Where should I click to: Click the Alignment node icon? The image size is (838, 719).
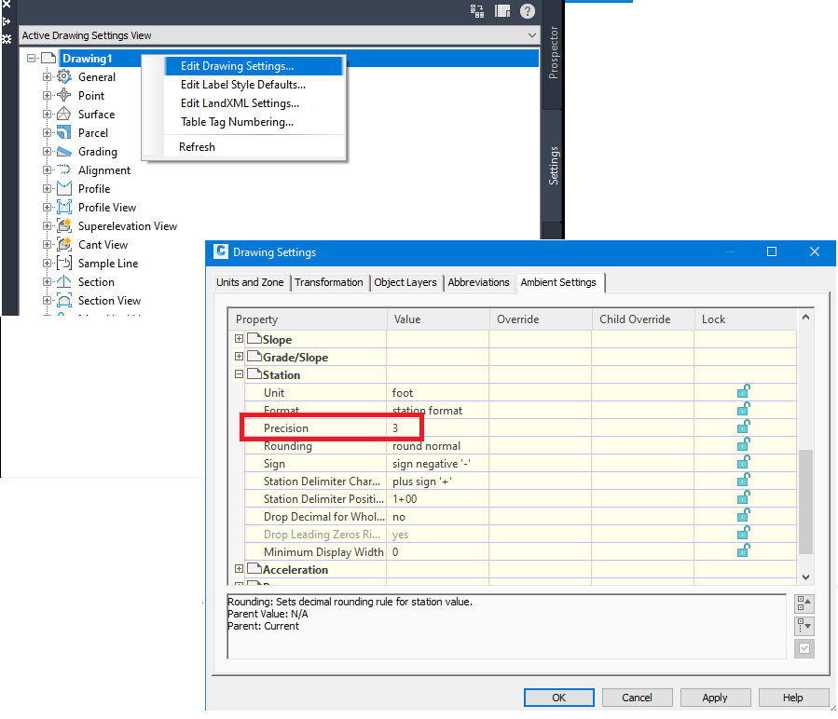click(x=64, y=170)
